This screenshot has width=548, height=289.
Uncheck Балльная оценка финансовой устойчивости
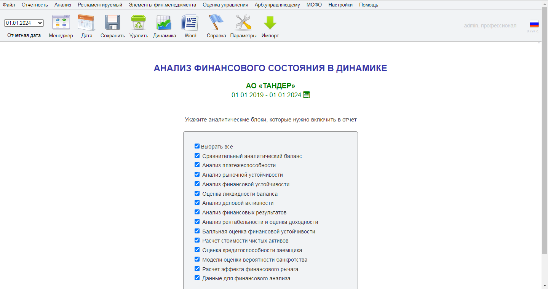[x=197, y=231]
